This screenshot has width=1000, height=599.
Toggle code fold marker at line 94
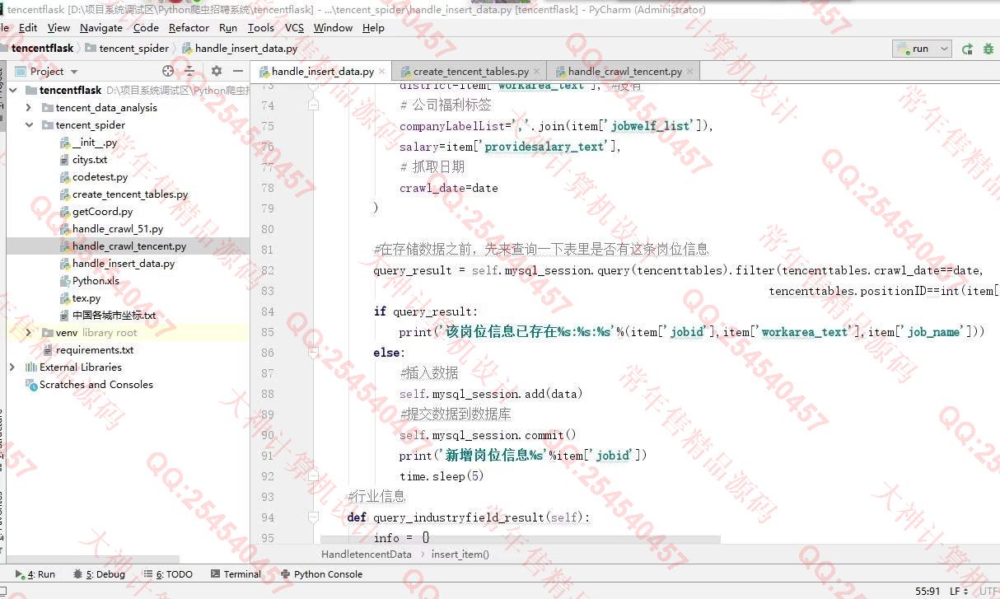pos(313,517)
